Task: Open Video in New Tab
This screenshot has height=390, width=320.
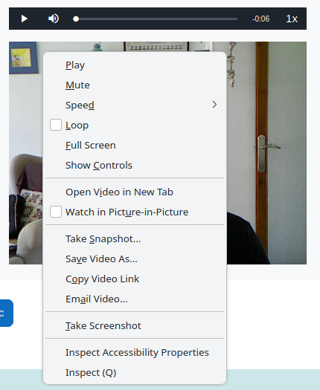Action: pyautogui.click(x=135, y=192)
